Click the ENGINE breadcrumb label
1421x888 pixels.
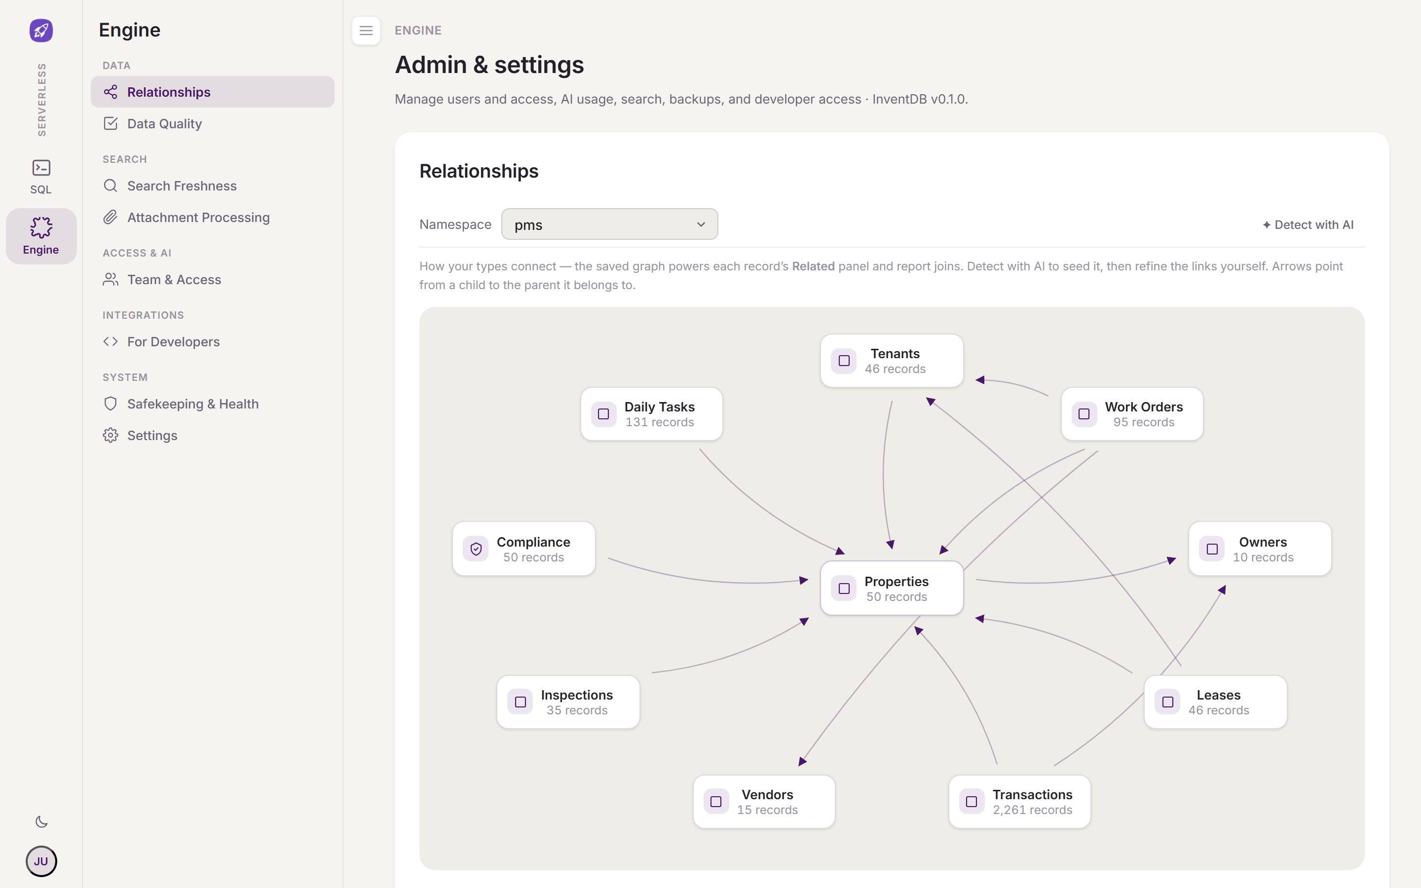tap(418, 31)
